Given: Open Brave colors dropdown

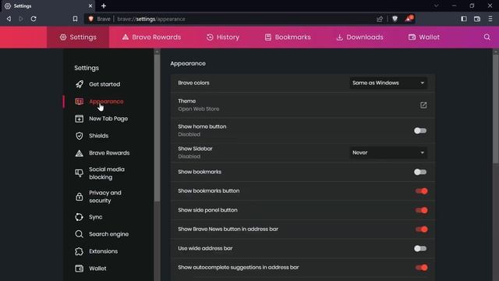Looking at the screenshot, I should [388, 83].
